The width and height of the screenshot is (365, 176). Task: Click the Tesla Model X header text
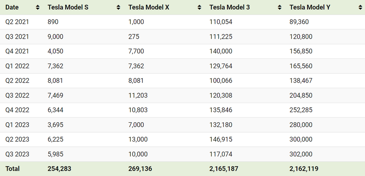coord(149,7)
